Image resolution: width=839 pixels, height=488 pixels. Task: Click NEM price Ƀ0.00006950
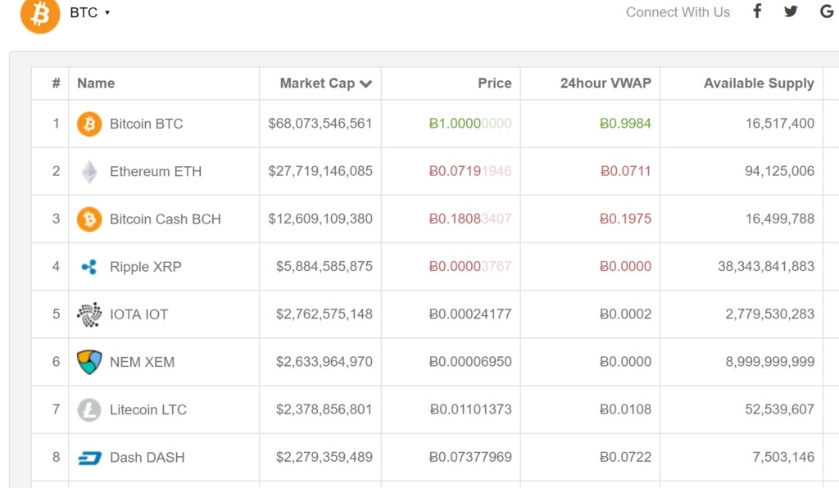[470, 361]
